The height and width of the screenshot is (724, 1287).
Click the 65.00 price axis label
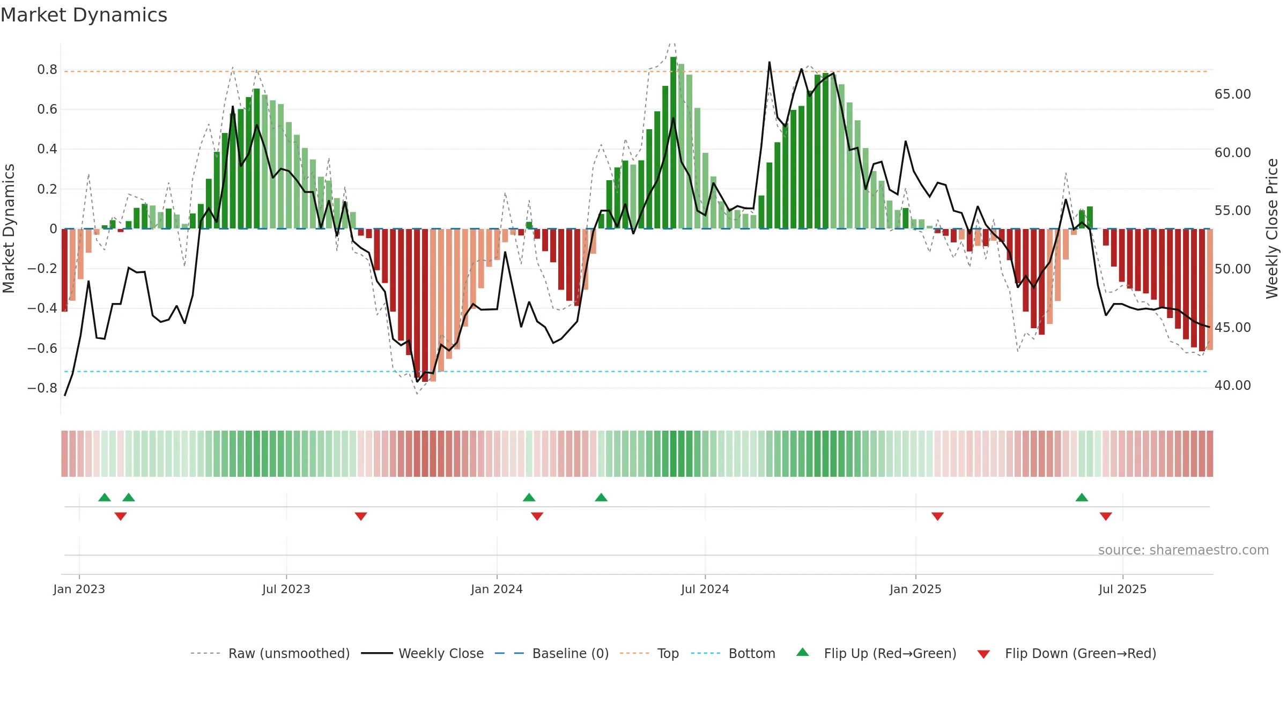1233,94
